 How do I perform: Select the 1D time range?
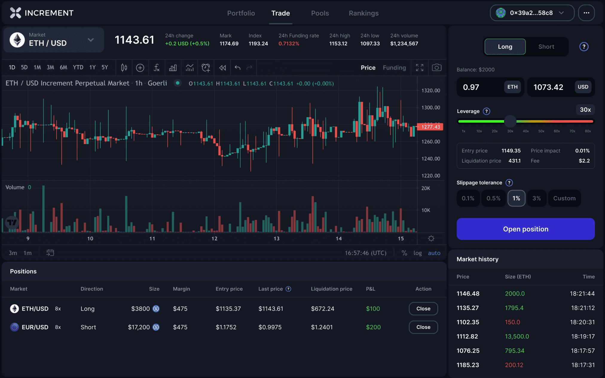tap(12, 68)
